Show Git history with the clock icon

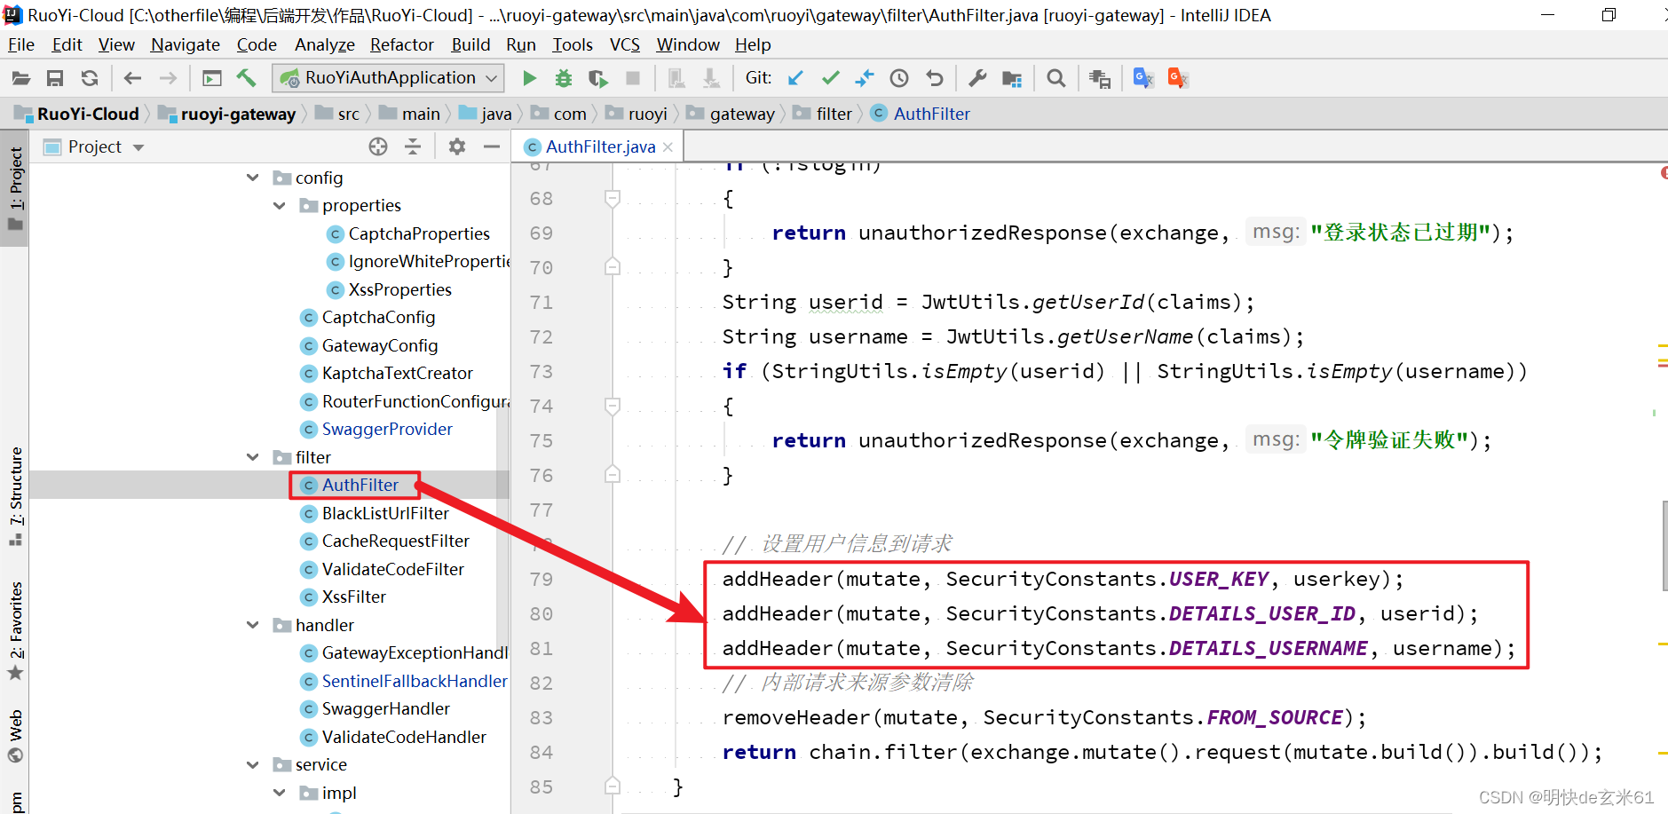click(899, 78)
